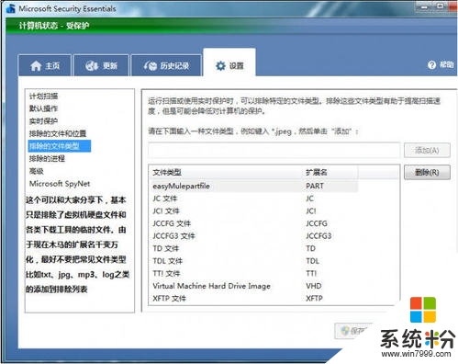This screenshot has height=364, width=458.
Task: Select the JCCFG3 文件 row
Action: [x=254, y=236]
